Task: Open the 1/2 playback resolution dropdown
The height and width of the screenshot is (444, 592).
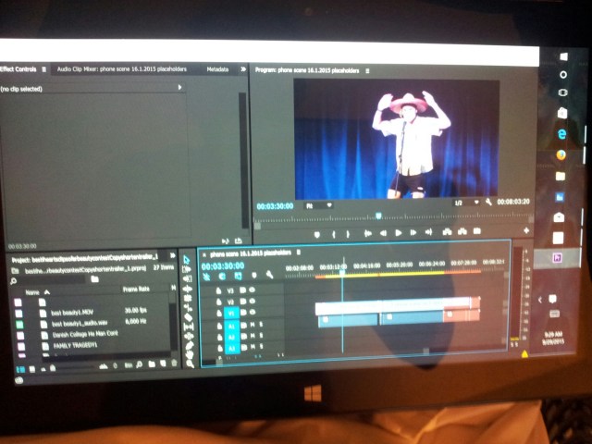Action: pyautogui.click(x=462, y=203)
